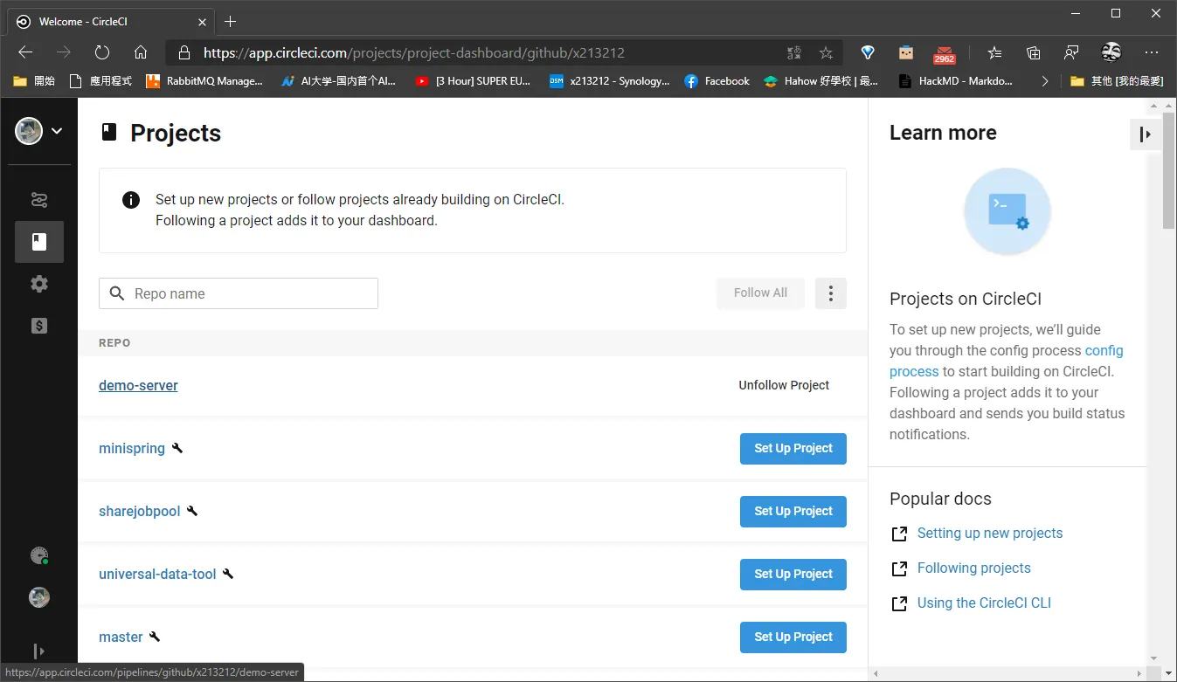Viewport: 1177px width, 682px height.
Task: Open user avatar at sidebar bottom
Action: pos(39,597)
